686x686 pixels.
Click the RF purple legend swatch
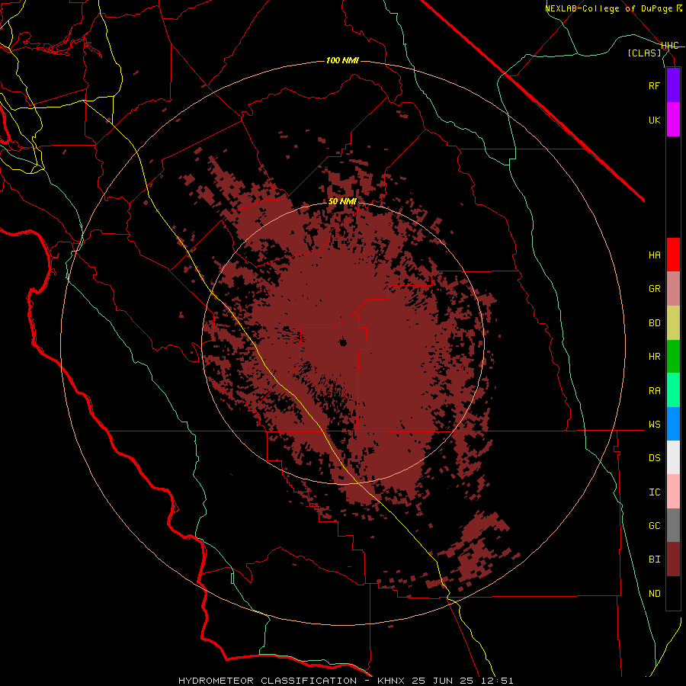(673, 85)
